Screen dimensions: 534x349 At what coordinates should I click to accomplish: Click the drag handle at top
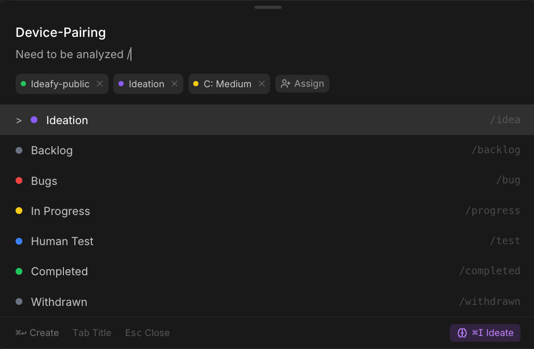pyautogui.click(x=268, y=7)
